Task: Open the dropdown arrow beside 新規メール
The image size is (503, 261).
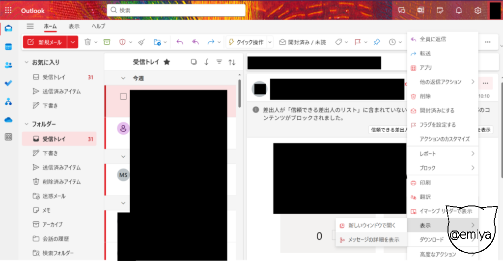Action: (x=73, y=42)
